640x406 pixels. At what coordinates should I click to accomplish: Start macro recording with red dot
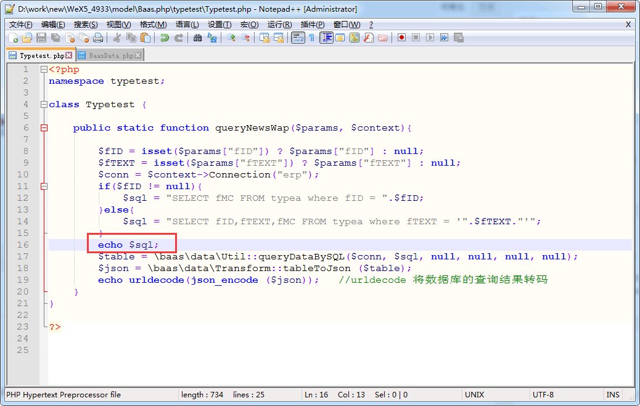[401, 38]
